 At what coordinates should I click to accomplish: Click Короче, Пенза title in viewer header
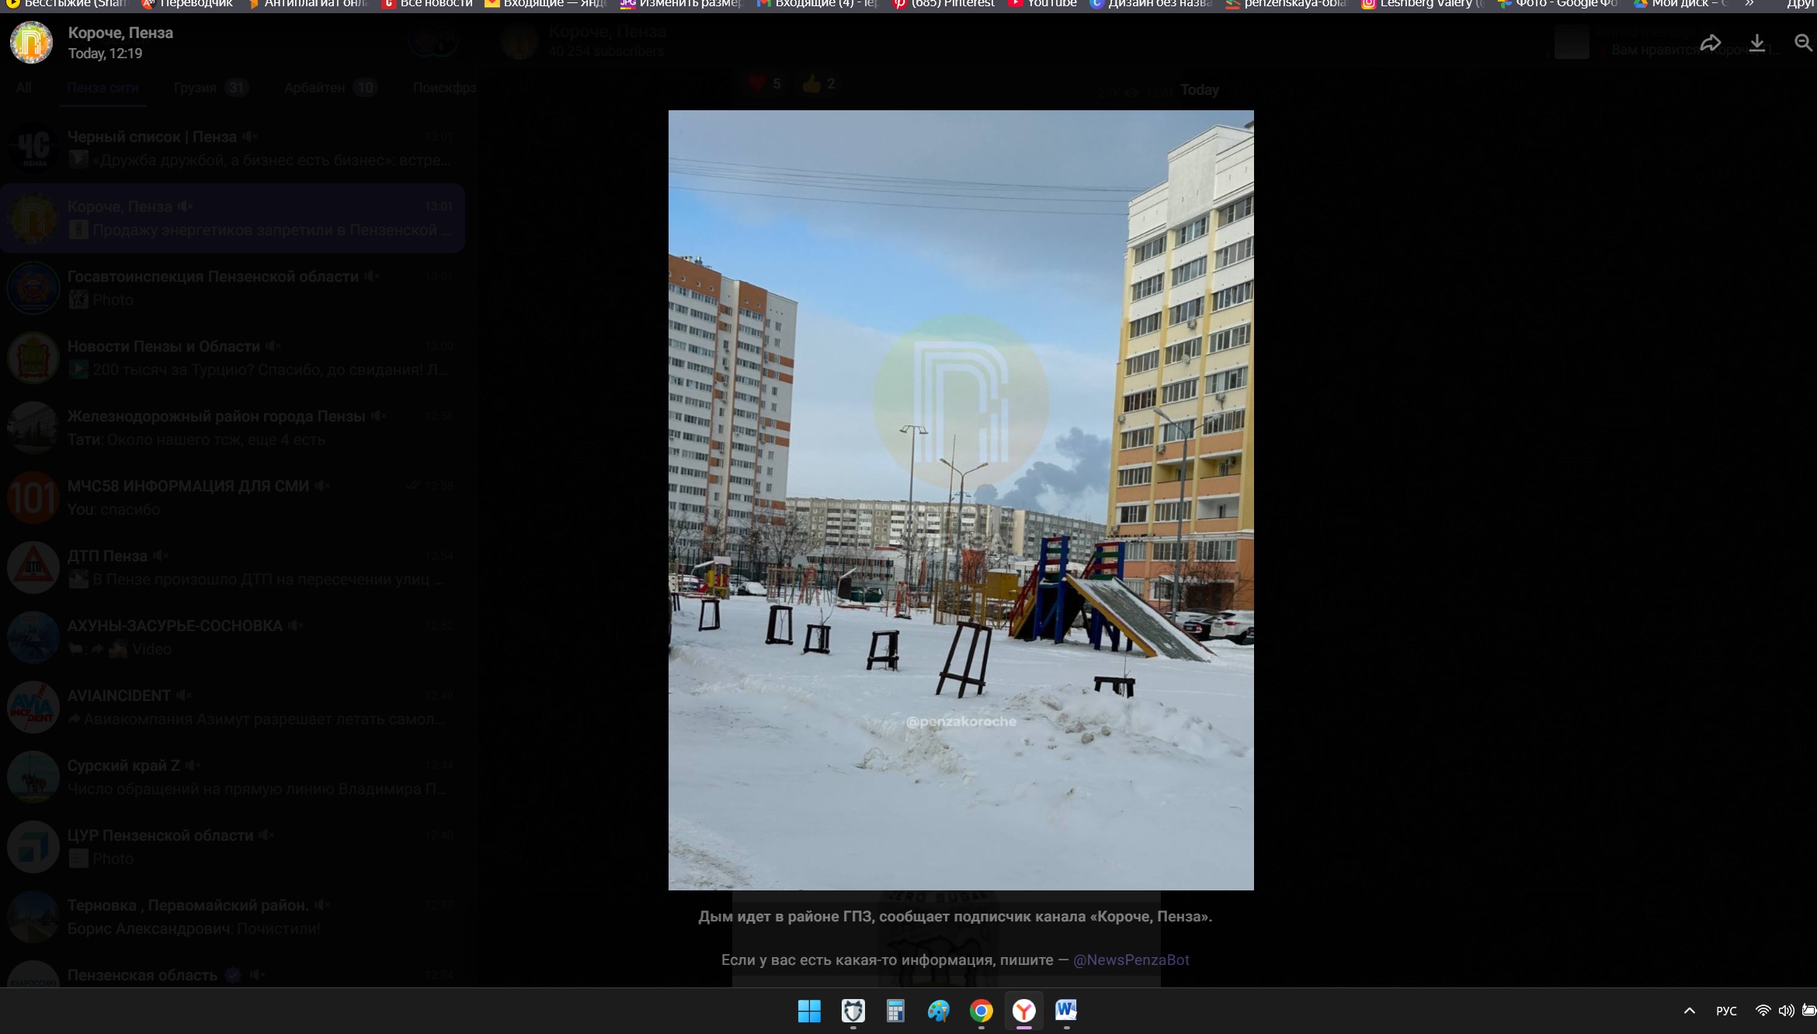(120, 33)
